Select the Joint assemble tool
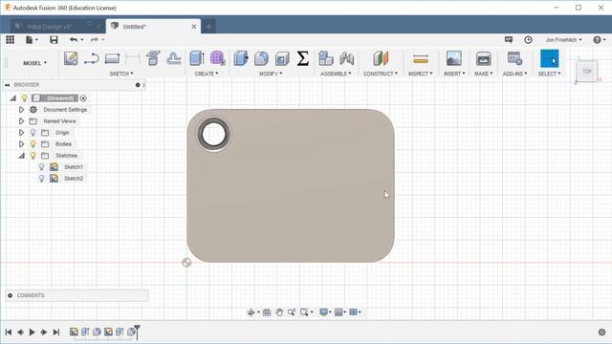 pyautogui.click(x=346, y=58)
